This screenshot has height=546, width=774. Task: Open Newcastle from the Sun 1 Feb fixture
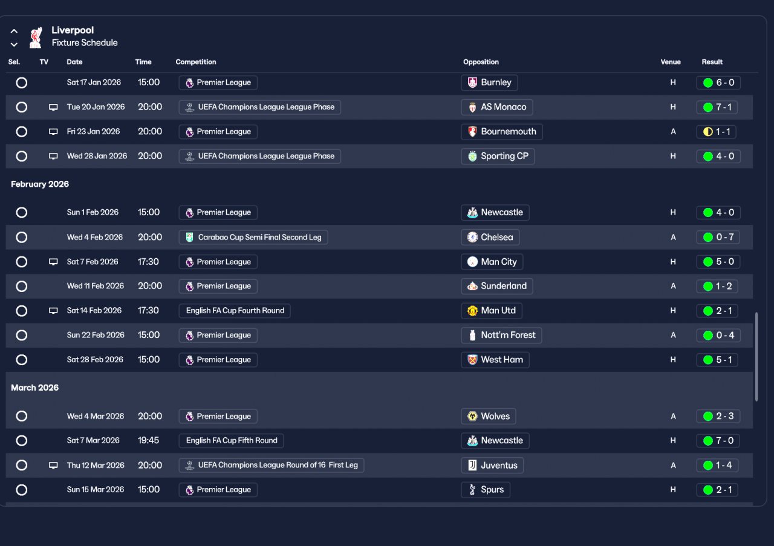[x=495, y=212]
